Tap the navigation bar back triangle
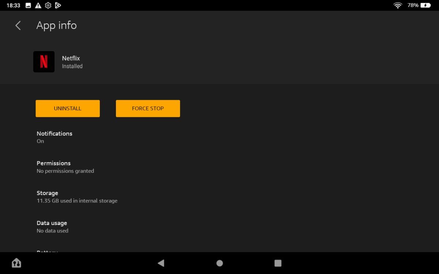This screenshot has height=274, width=439. (161, 263)
